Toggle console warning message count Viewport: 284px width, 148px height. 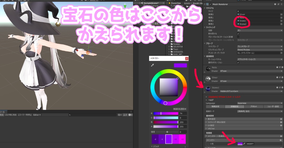tap(125, 115)
